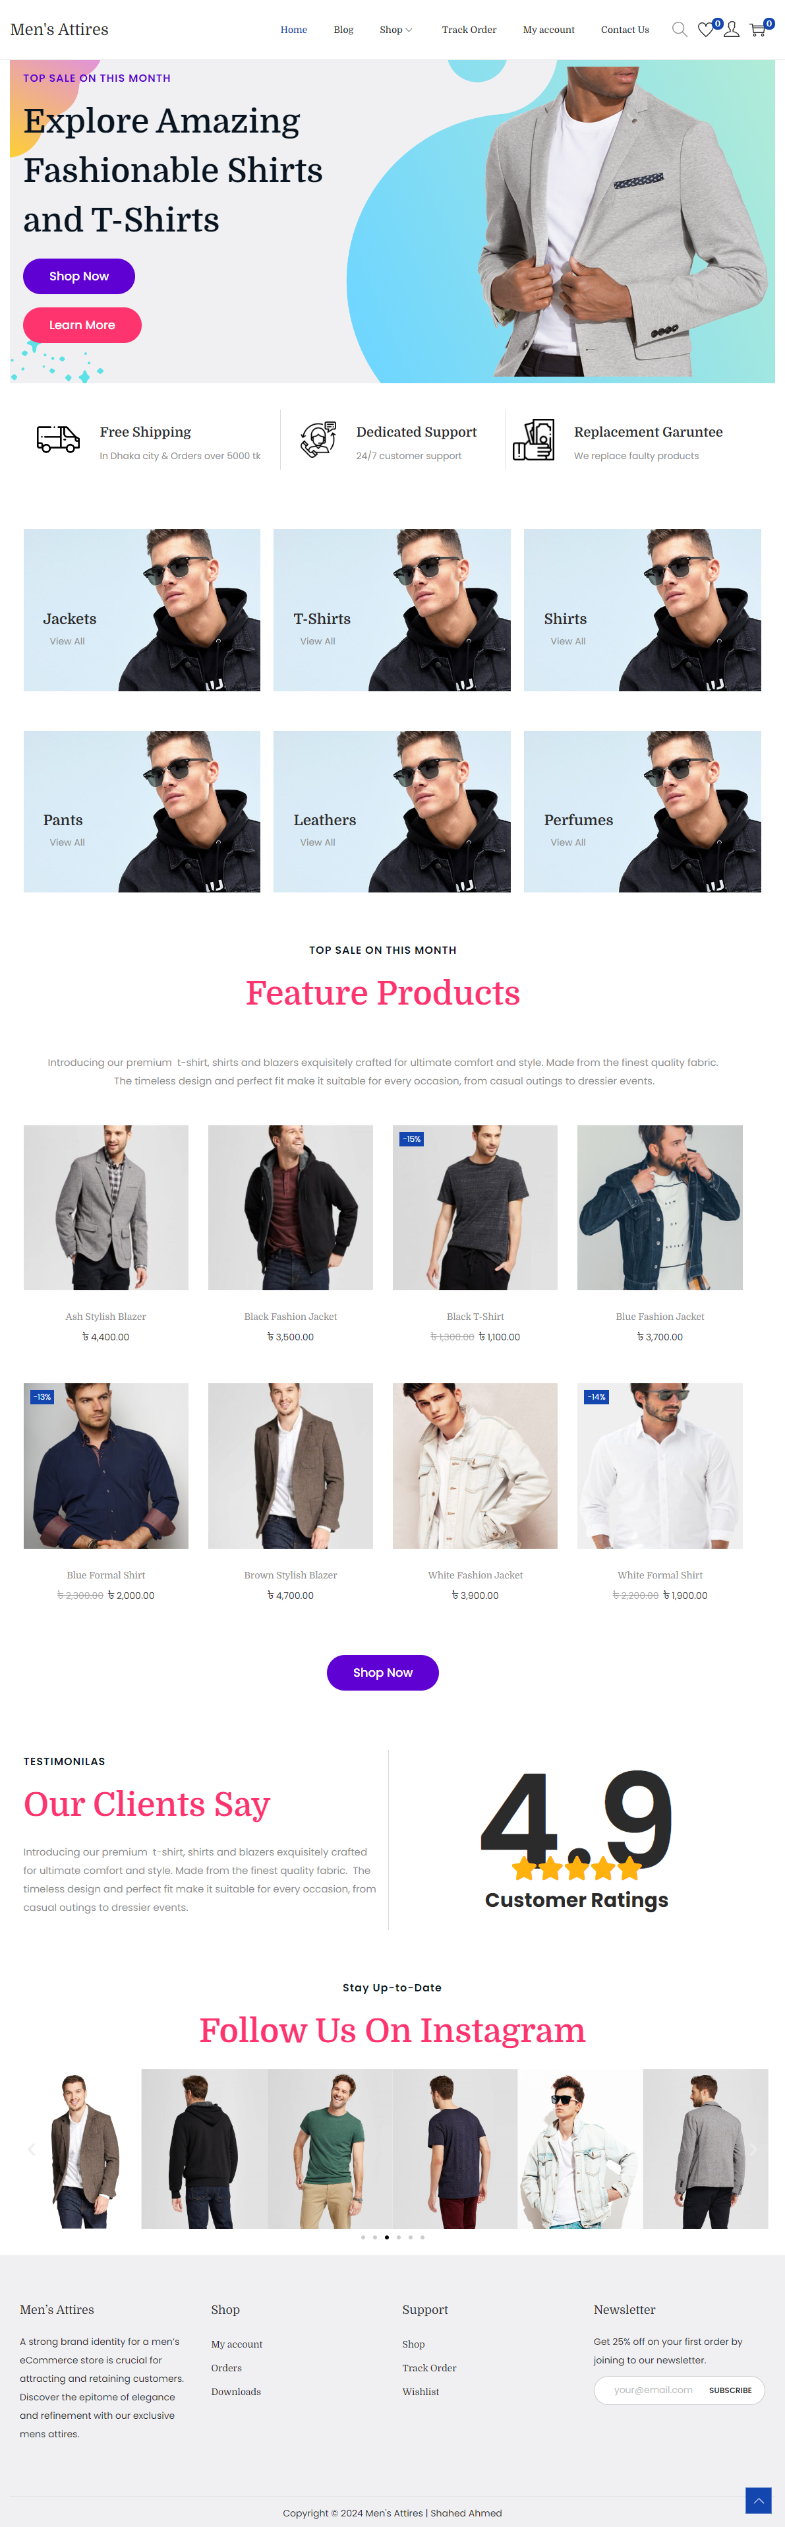This screenshot has height=2527, width=785.
Task: Click the Replacement Guarantee money icon
Action: [533, 439]
